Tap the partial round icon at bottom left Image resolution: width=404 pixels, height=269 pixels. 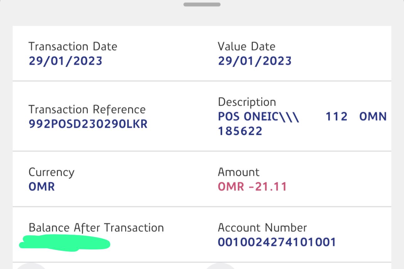(x=31, y=266)
